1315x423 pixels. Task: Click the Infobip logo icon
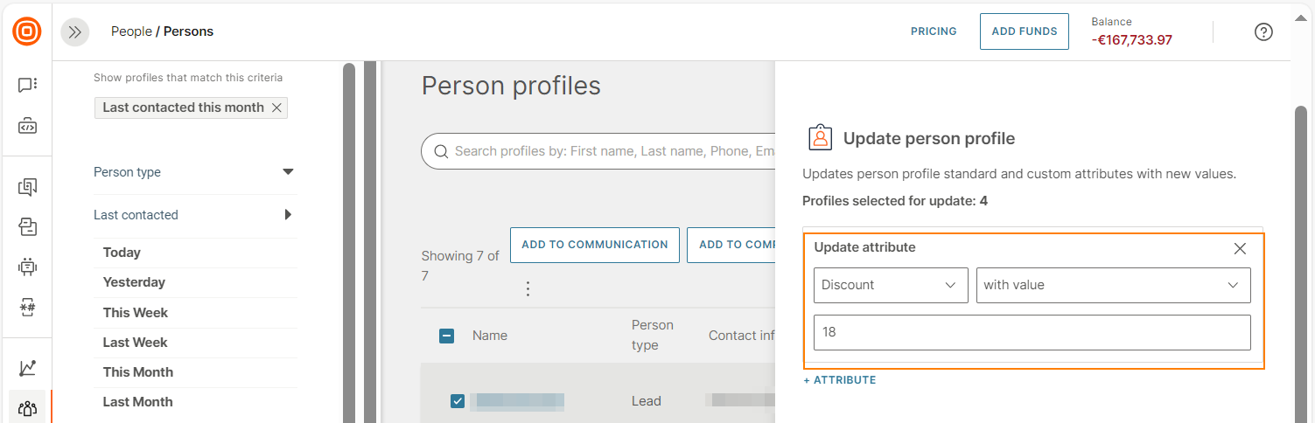27,31
